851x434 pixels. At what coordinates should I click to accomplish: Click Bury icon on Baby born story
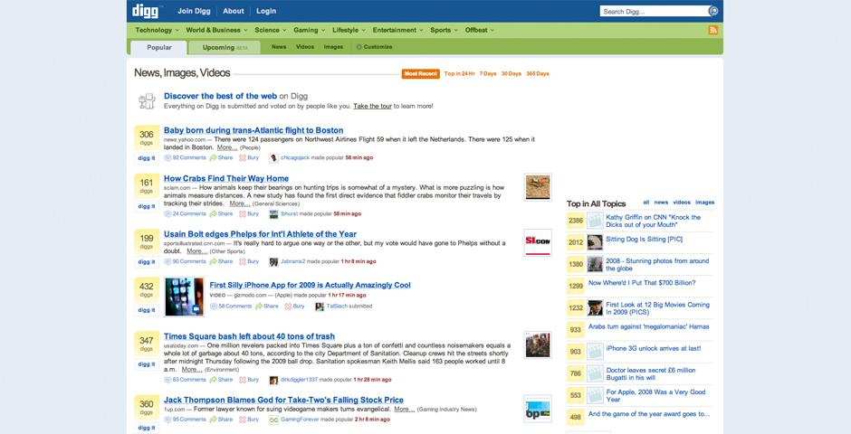click(242, 157)
